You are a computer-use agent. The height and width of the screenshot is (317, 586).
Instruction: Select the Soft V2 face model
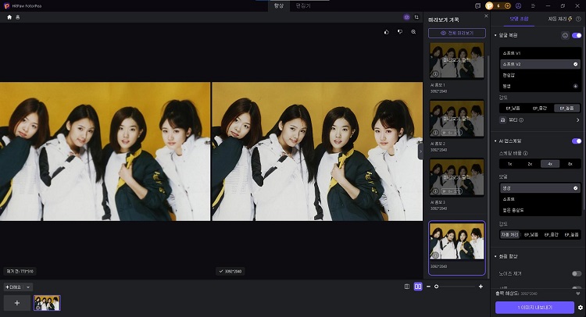(x=540, y=64)
